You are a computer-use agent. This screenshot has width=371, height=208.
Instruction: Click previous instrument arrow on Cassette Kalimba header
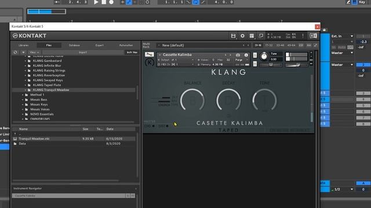[225, 55]
